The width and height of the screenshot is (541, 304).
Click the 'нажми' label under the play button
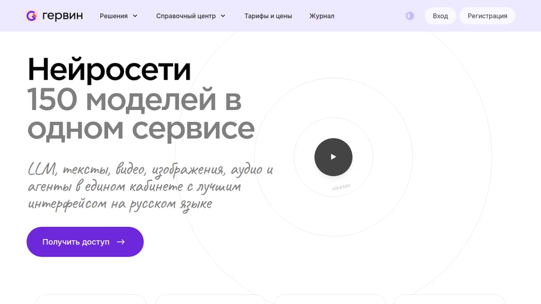coord(341,188)
